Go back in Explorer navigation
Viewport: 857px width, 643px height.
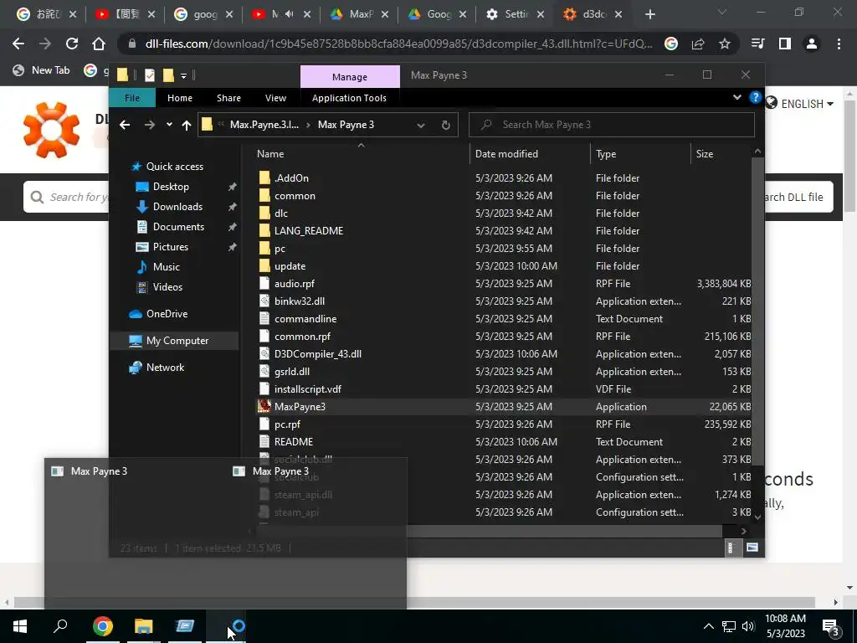tap(125, 126)
